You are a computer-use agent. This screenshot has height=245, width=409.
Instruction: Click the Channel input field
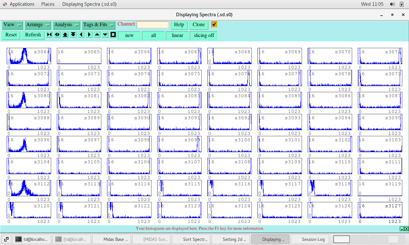pos(153,25)
